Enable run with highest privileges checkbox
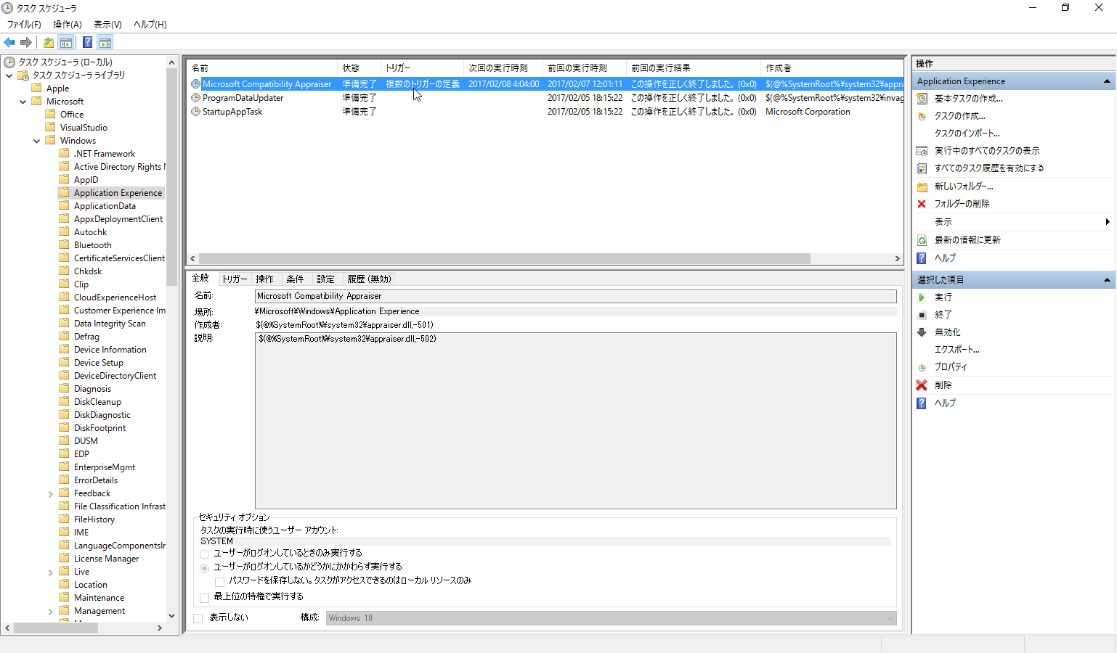This screenshot has width=1117, height=653. [204, 597]
